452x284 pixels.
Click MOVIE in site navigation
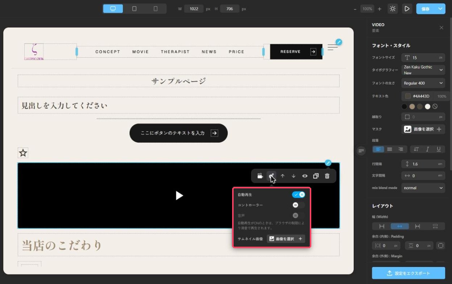tap(140, 52)
